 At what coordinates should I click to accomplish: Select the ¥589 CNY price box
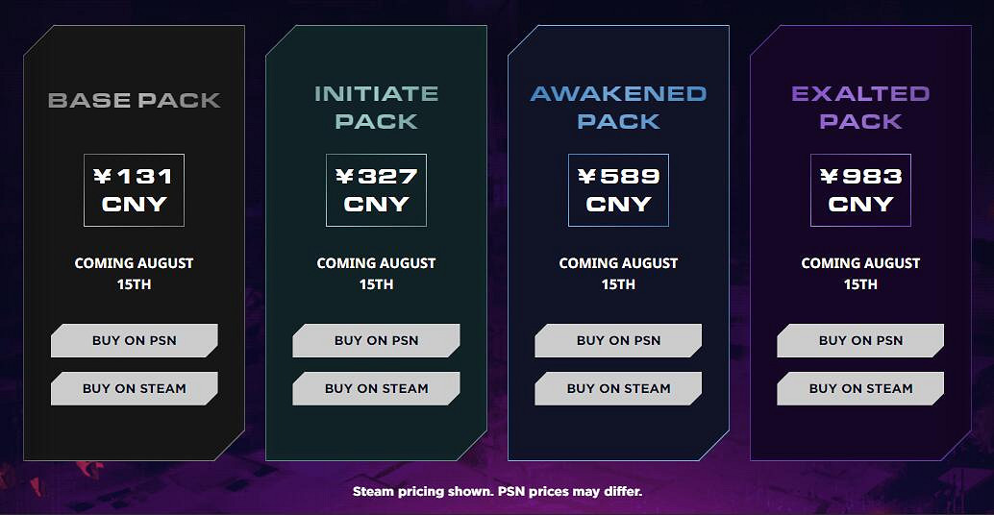[619, 190]
